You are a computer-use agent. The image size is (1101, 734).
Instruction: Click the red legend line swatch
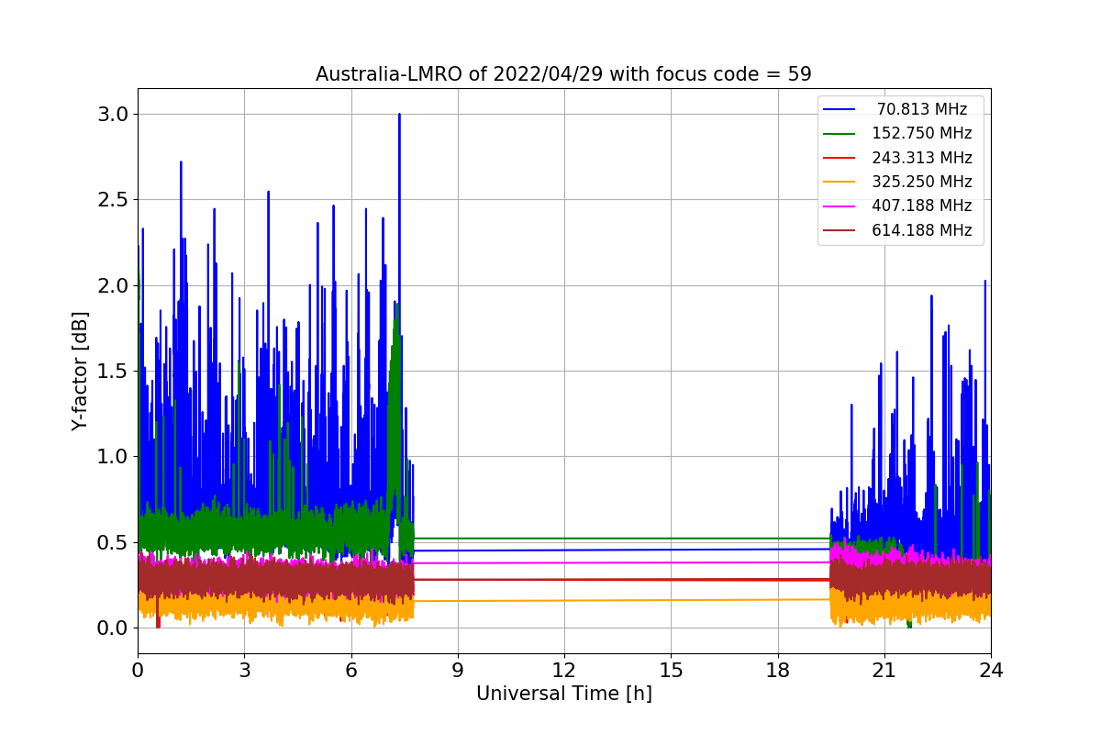click(x=840, y=158)
